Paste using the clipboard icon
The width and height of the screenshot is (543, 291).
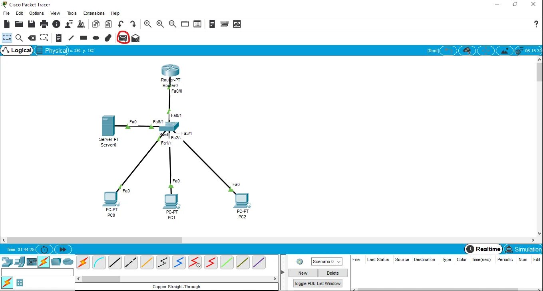[108, 24]
